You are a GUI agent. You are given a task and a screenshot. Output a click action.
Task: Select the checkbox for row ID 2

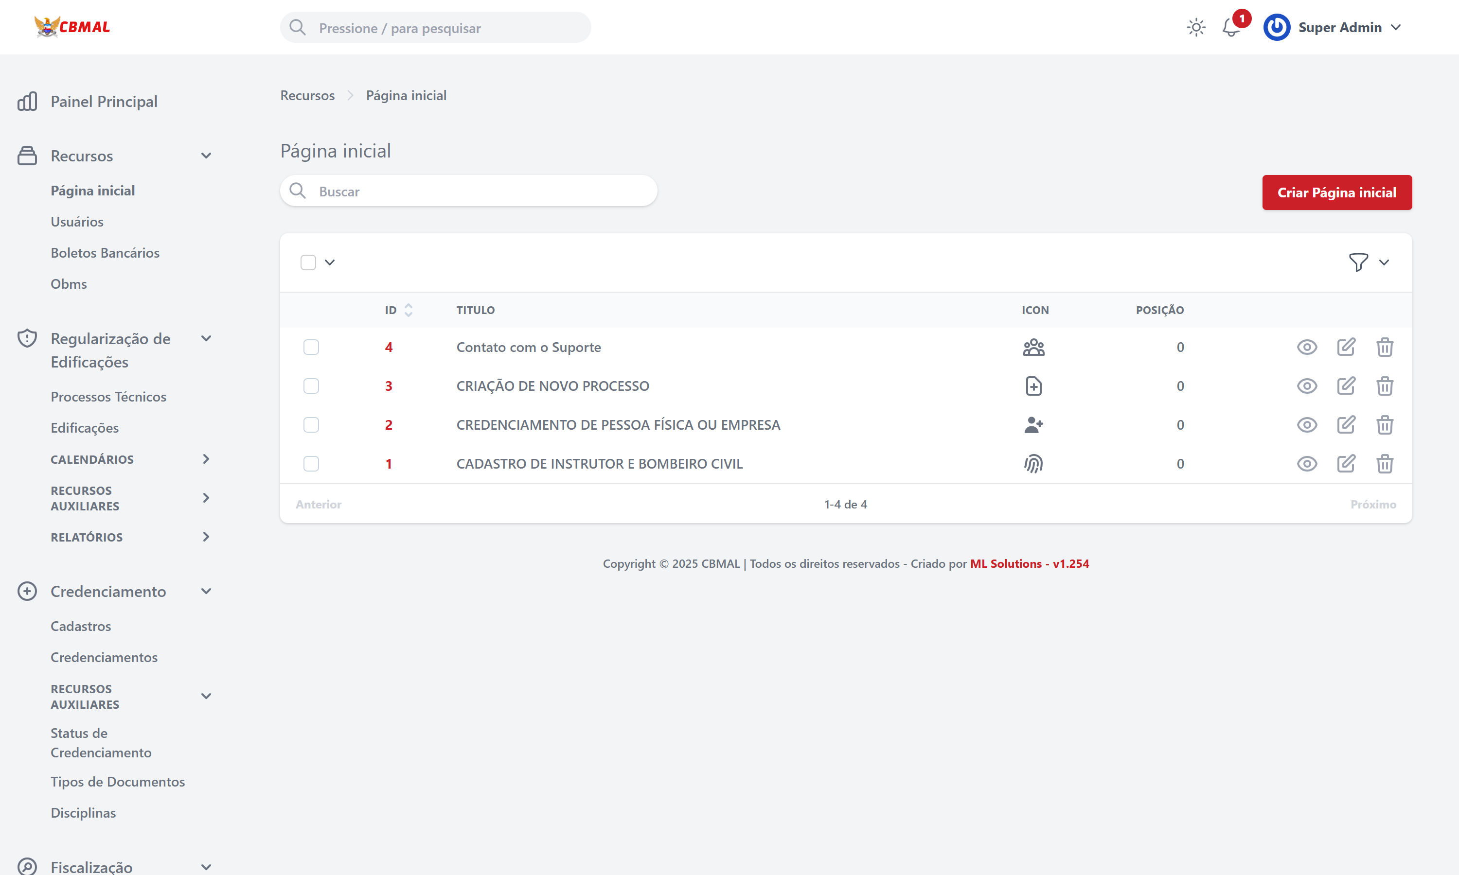pyautogui.click(x=311, y=425)
